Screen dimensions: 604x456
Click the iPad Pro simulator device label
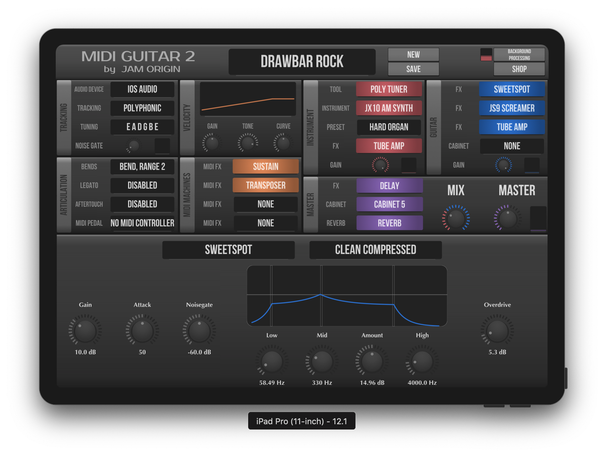(302, 421)
